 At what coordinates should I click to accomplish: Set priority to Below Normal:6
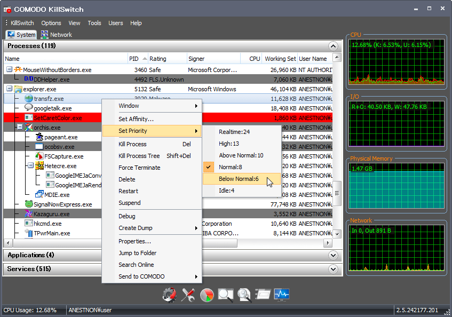pyautogui.click(x=242, y=179)
